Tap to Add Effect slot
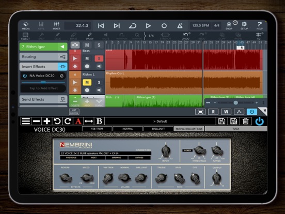Screen dimensions: 285x214 pos(43,88)
